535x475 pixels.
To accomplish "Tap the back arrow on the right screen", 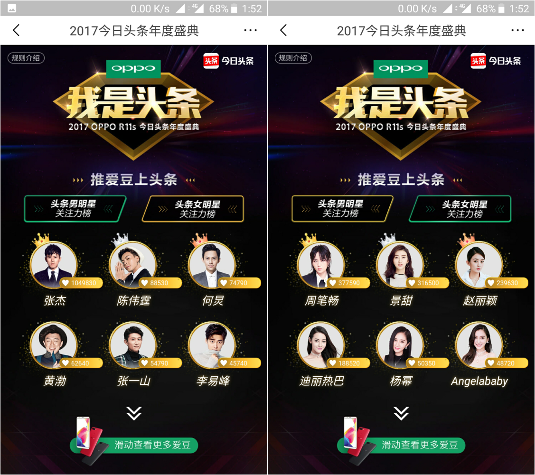I will (x=283, y=30).
